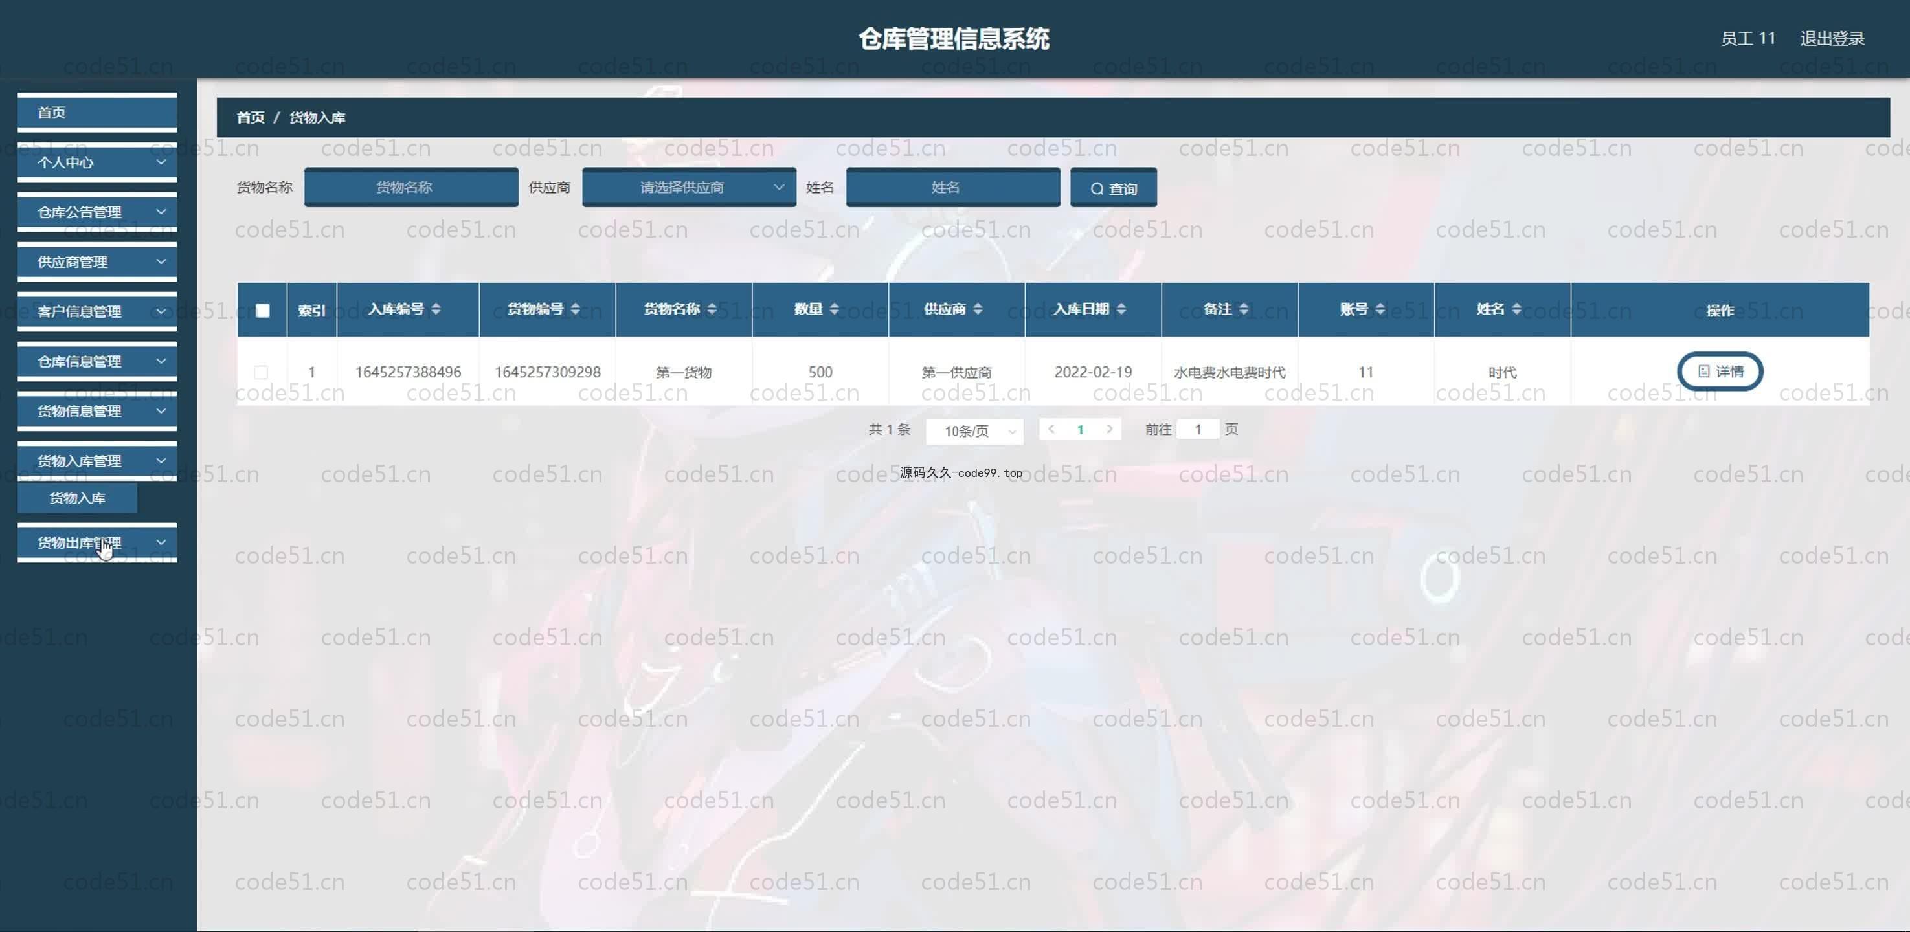Focus the 姓名 search field
The height and width of the screenshot is (932, 1910).
coord(953,188)
